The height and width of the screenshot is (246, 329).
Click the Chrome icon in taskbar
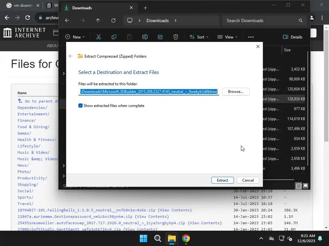[186, 238]
